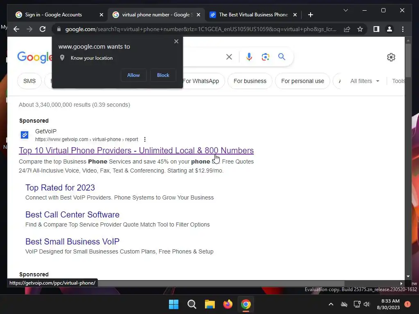
Task: Open the Top Rated for 2023 link
Action: coord(60,188)
